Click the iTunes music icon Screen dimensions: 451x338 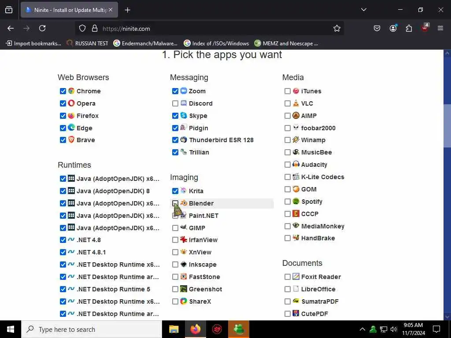click(x=296, y=91)
